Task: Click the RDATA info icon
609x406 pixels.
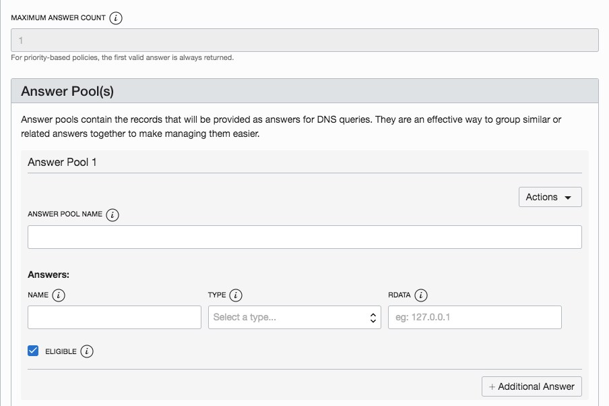Action: [x=421, y=295]
